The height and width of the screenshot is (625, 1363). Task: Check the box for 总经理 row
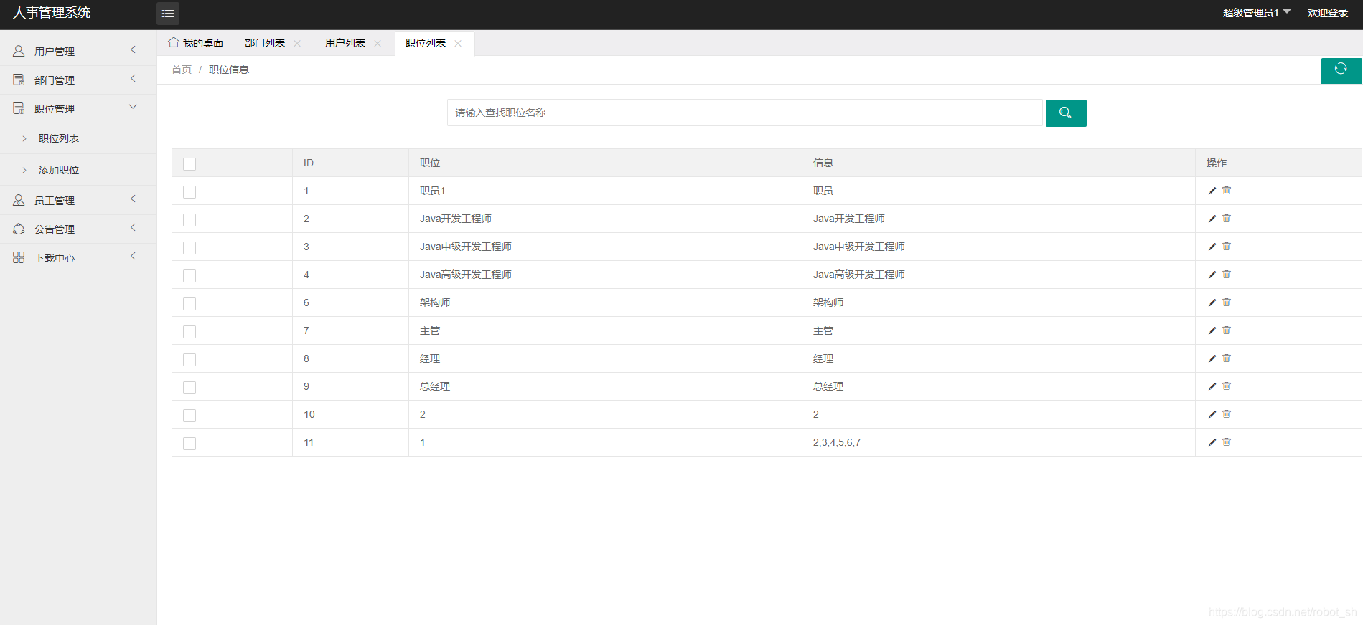tap(189, 388)
